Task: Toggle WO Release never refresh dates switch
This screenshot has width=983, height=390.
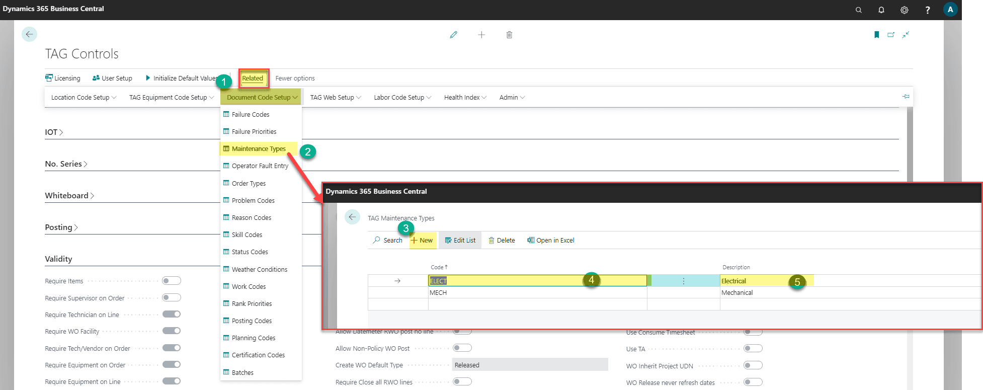Action: pyautogui.click(x=753, y=382)
